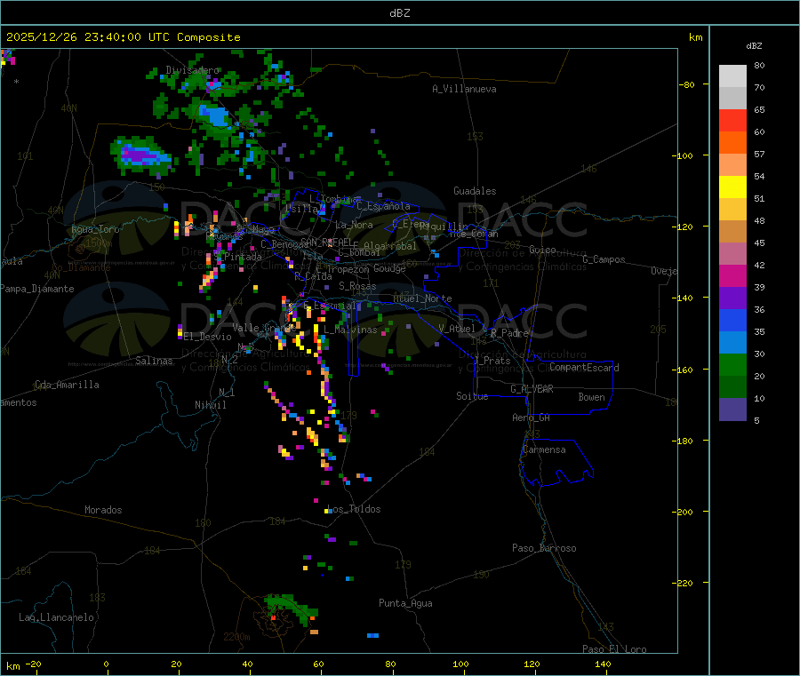This screenshot has width=800, height=676.
Task: Select the orange 57 dBZ legend swatch
Action: 732,143
